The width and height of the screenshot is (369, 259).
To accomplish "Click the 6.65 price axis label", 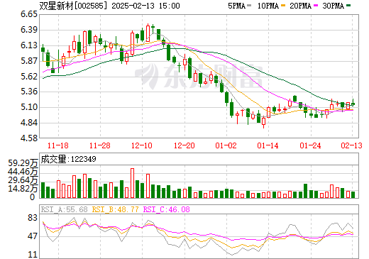I will click(x=29, y=14).
